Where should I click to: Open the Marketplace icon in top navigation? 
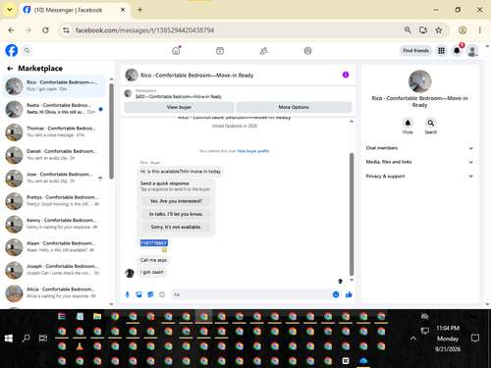click(220, 51)
